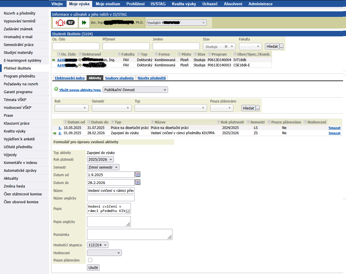This screenshot has width=346, height=274.
Task: Open the Vyučující role dropdown
Action: [x=176, y=22]
